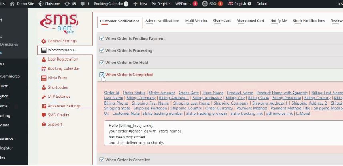Insert the Shipping Postcode token
Viewport: 343px width, 166px height.
tap(150, 108)
